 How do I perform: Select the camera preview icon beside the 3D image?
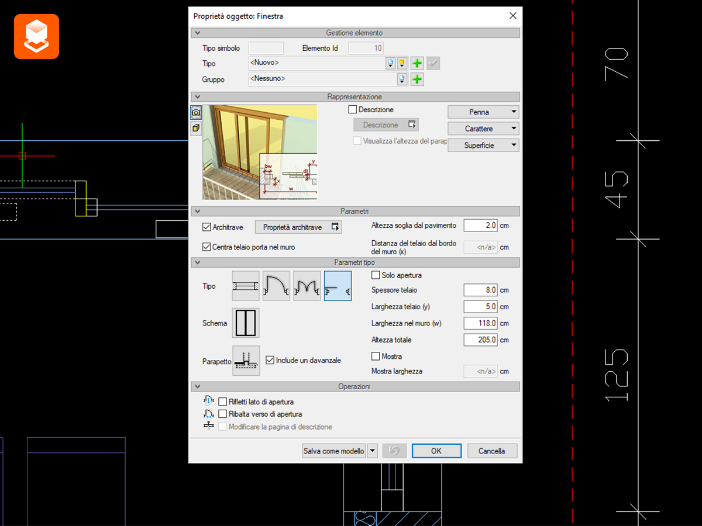[196, 112]
